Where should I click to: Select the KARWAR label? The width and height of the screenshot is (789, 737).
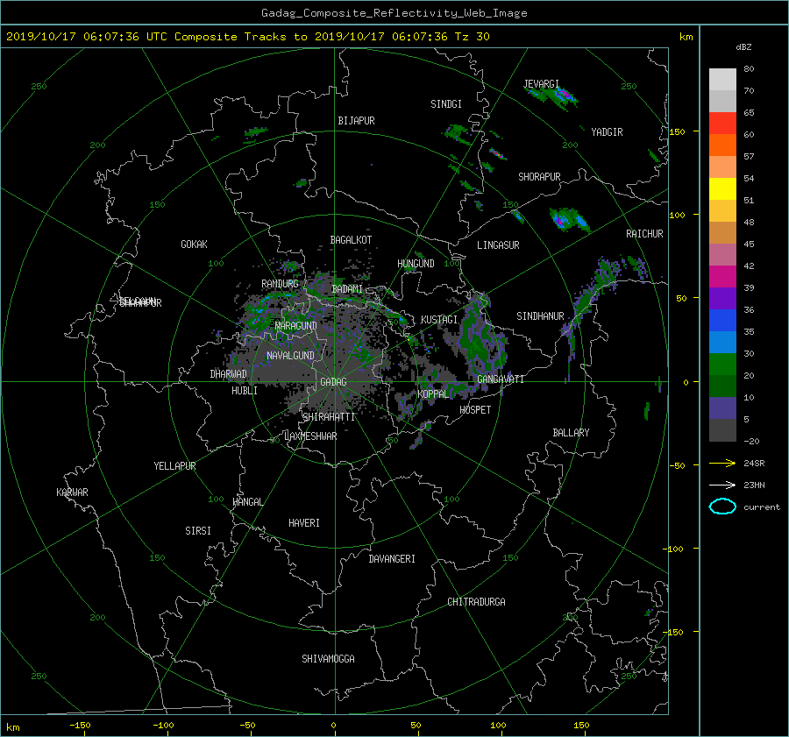click(72, 493)
